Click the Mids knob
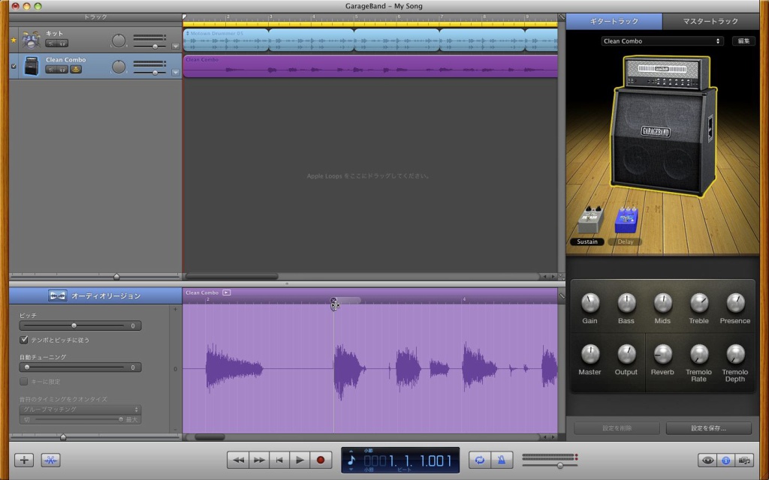Screen dimensions: 769x480 pyautogui.click(x=662, y=303)
